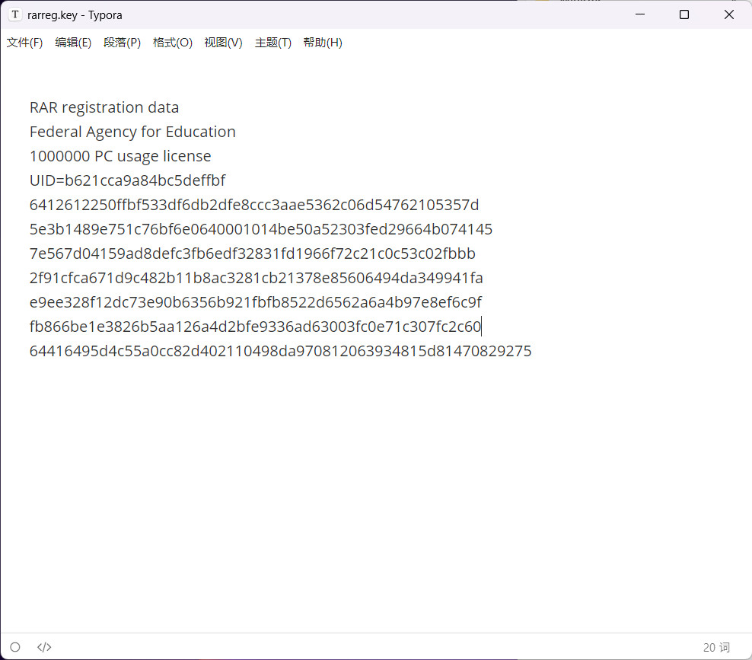
Task: Minimize the Typora window
Action: pyautogui.click(x=640, y=14)
